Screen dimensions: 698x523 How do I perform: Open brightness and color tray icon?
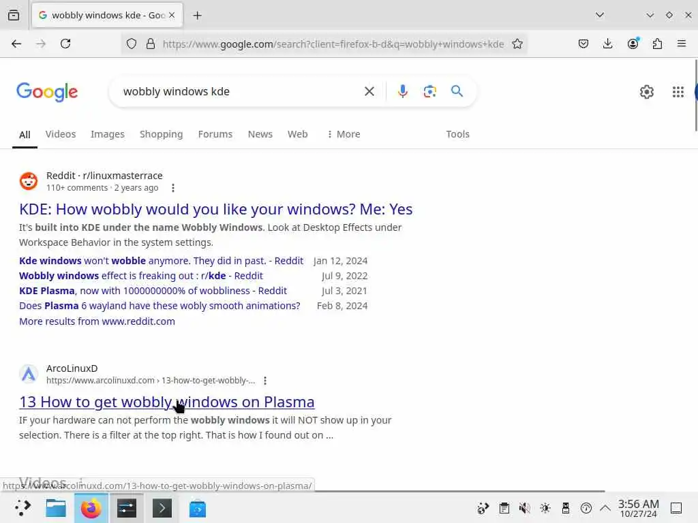pos(545,508)
